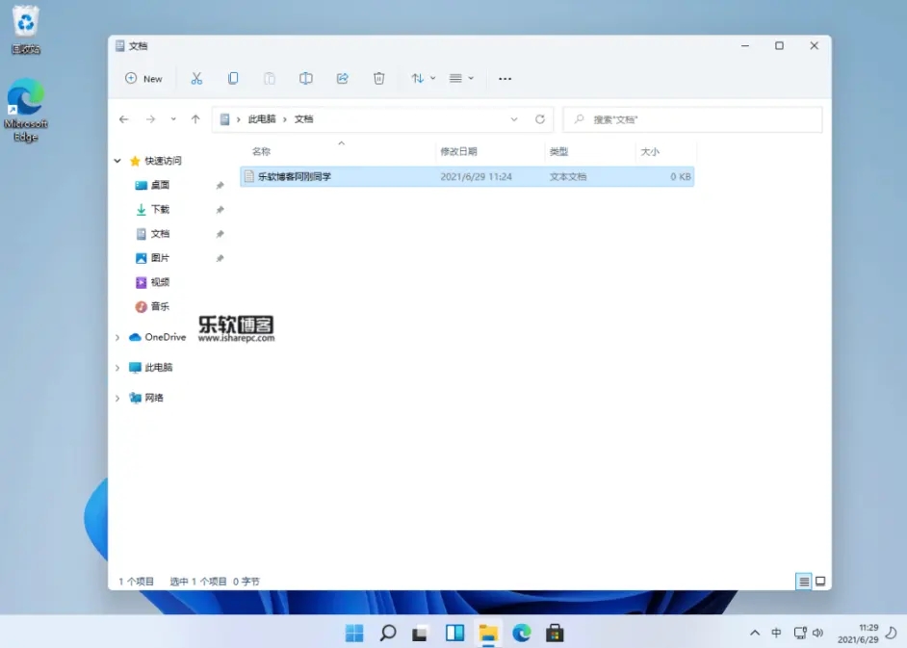Copy the selected file

[233, 78]
